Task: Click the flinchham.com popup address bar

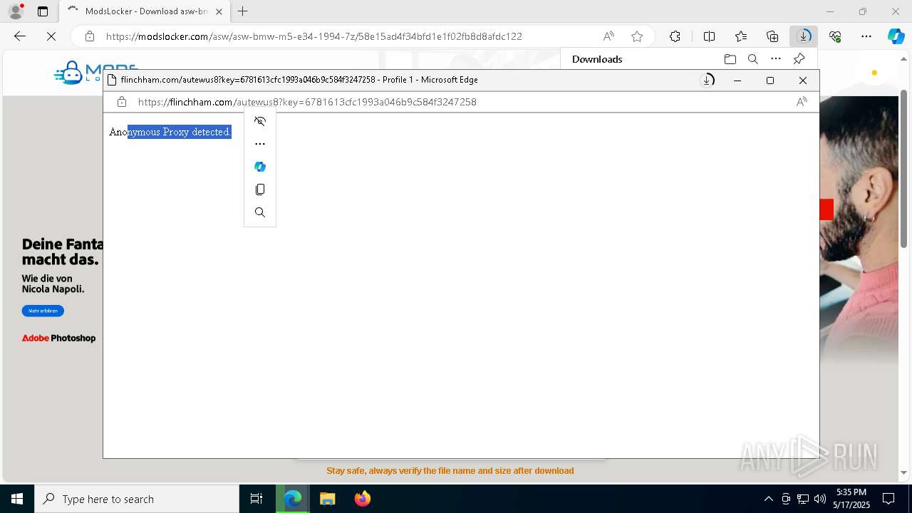Action: [x=307, y=102]
